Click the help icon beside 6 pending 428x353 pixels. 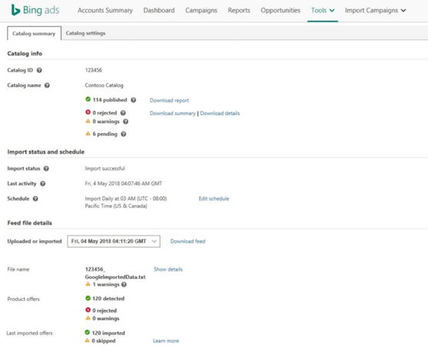pyautogui.click(x=124, y=134)
